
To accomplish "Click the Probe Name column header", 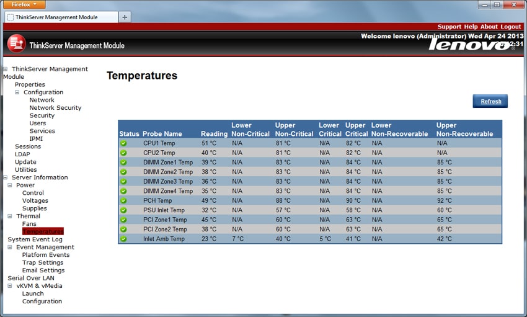I will pos(162,134).
